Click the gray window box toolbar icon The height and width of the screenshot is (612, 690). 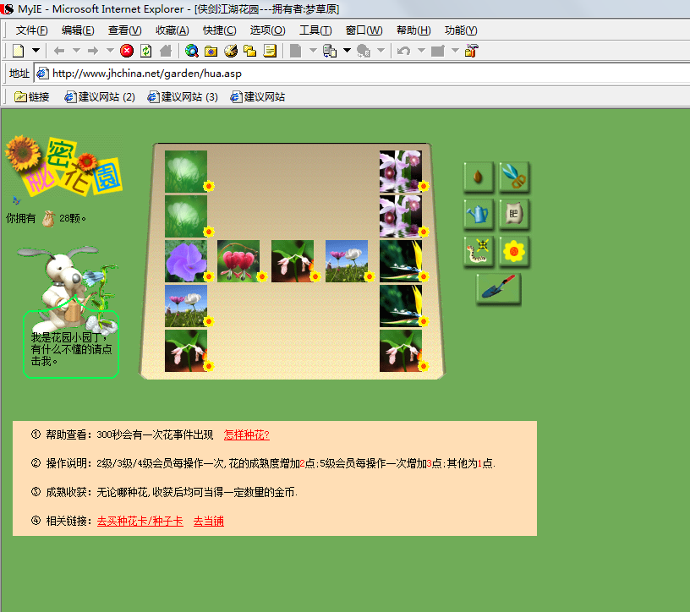pyautogui.click(x=437, y=51)
